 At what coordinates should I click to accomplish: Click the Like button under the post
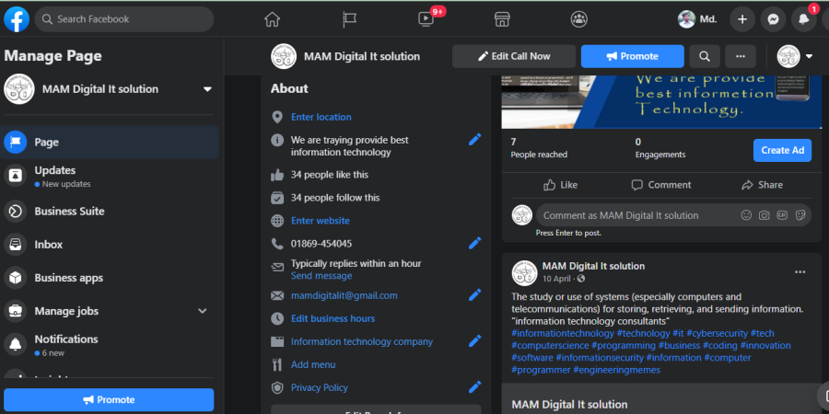coord(560,185)
